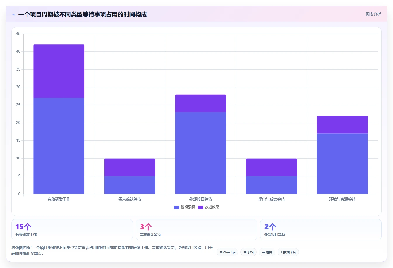Click the 表格 tag chip
Viewport: 393px width, 268px height.
tap(248, 252)
